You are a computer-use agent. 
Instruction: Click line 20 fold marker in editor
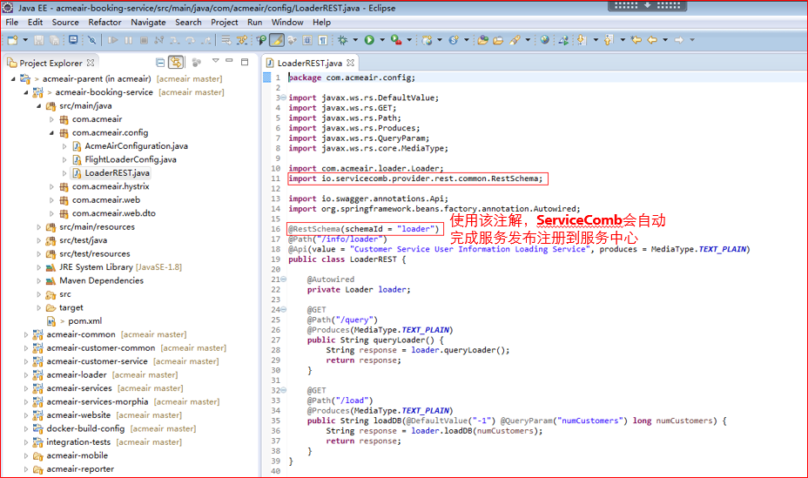(x=283, y=279)
